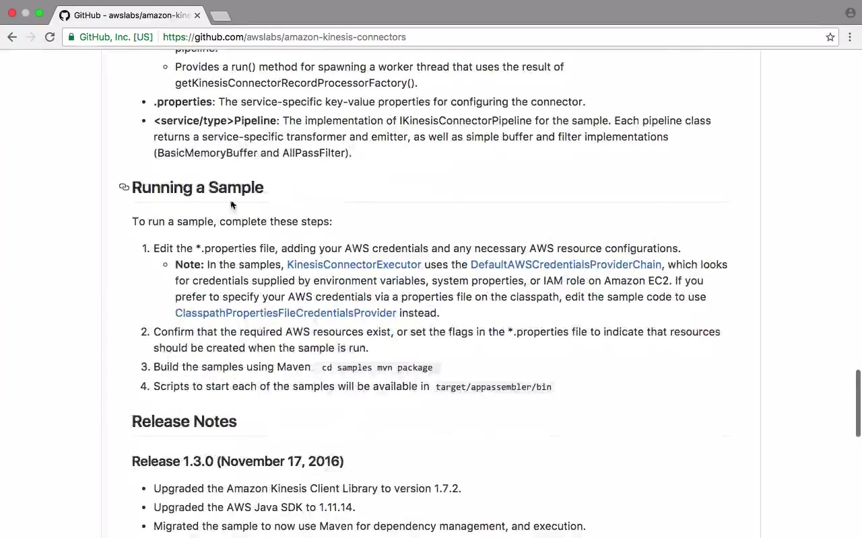
Task: Click the Running a Sample heading
Action: (x=197, y=187)
